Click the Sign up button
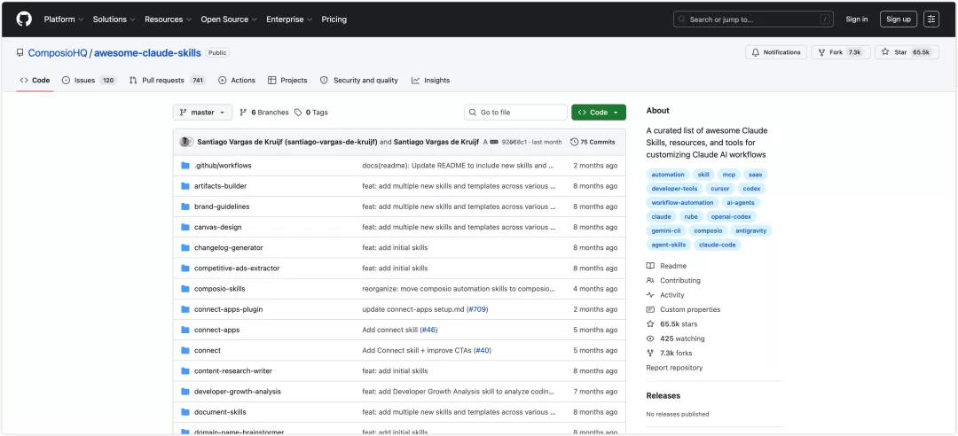Image resolution: width=958 pixels, height=436 pixels. (x=898, y=19)
